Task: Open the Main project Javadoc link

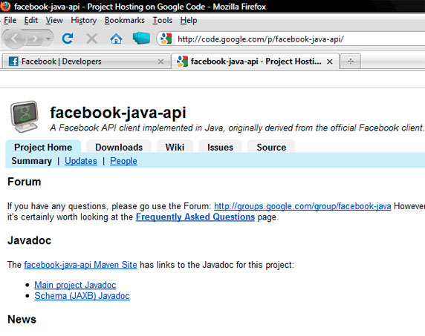Action: coord(75,285)
